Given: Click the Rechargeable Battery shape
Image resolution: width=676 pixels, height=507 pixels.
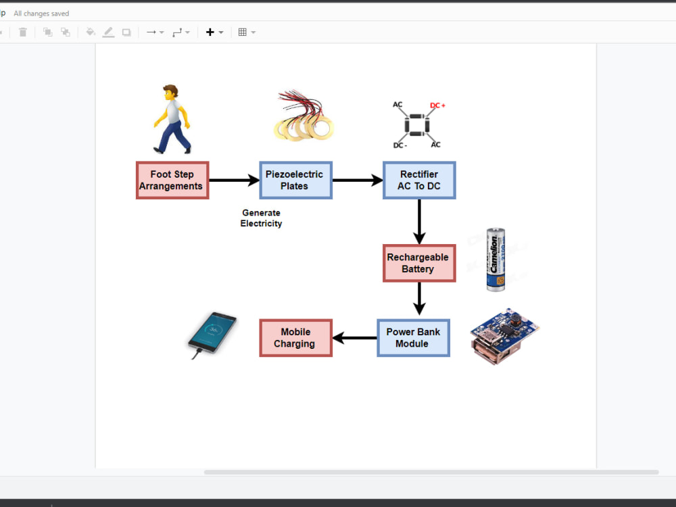Looking at the screenshot, I should [x=419, y=263].
